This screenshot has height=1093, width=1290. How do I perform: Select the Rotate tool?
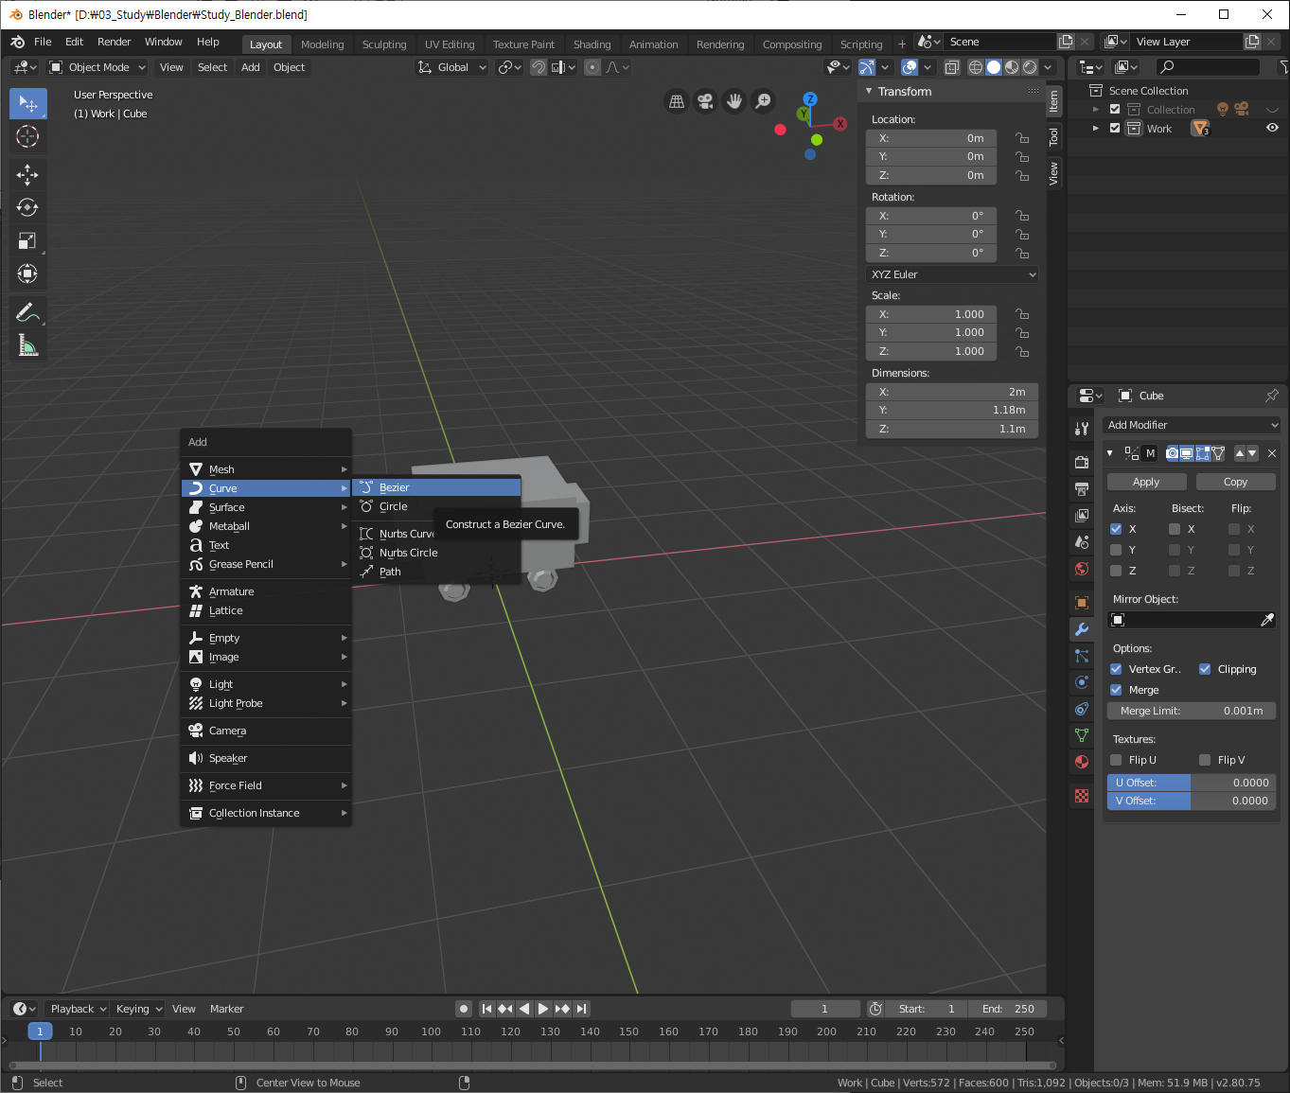tap(27, 207)
